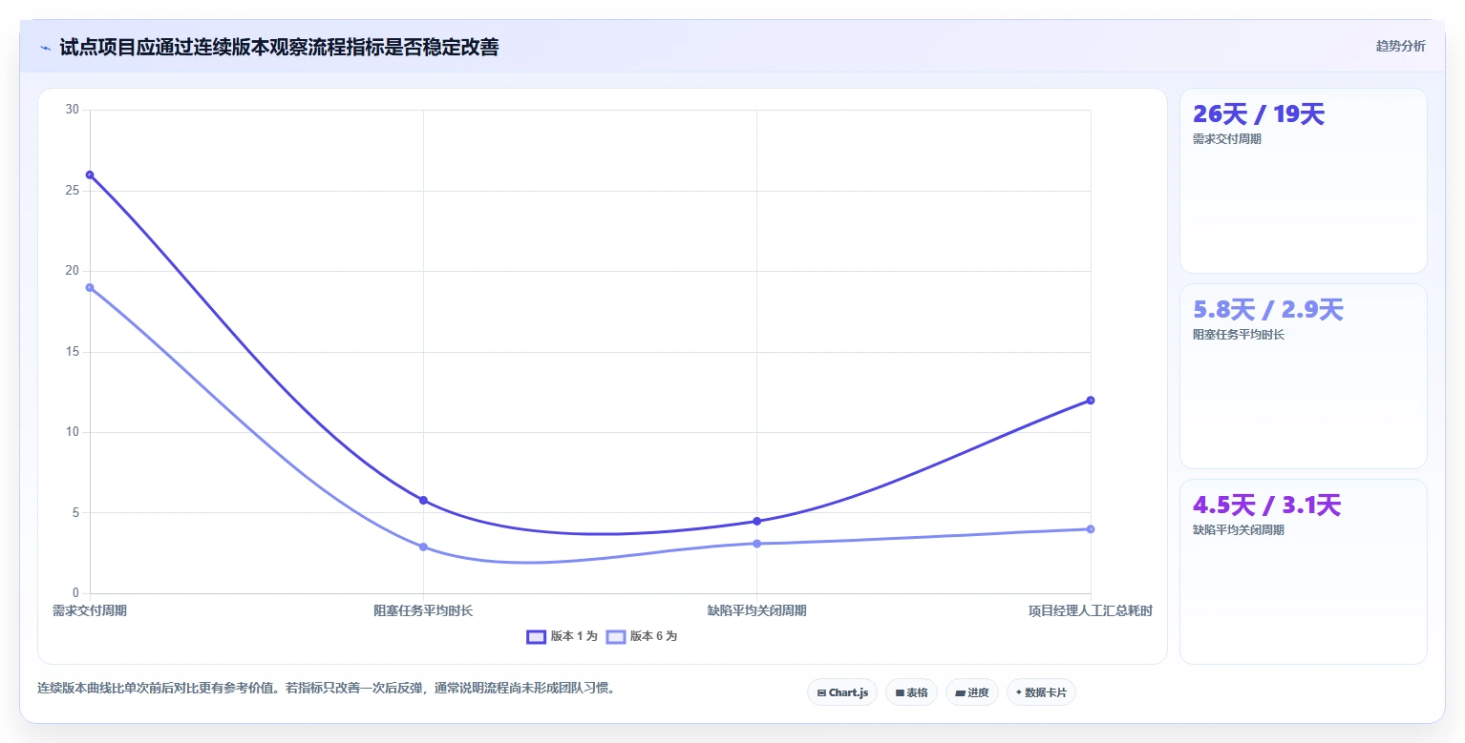This screenshot has width=1465, height=743.
Task: Click the y-axis tick label 30
Action: click(x=73, y=110)
